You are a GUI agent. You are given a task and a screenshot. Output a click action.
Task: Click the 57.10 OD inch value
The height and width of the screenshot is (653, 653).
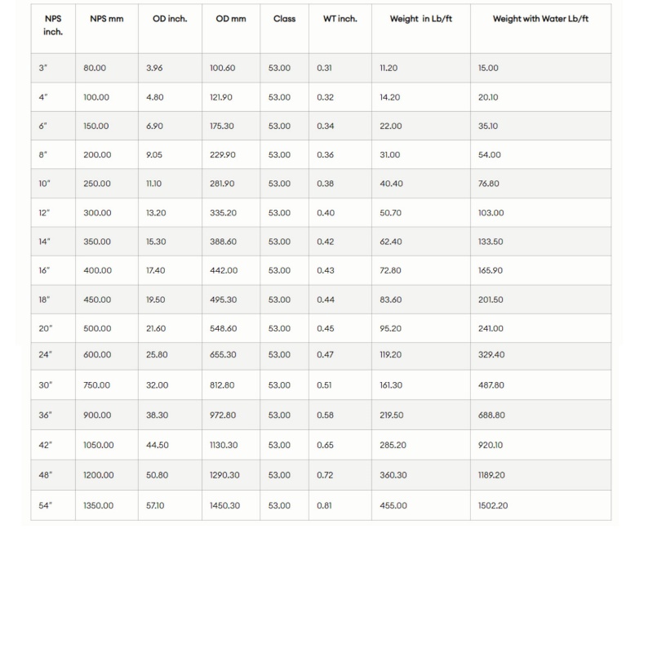pos(155,506)
